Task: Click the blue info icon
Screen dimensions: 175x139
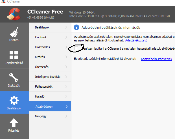Action: (76, 27)
